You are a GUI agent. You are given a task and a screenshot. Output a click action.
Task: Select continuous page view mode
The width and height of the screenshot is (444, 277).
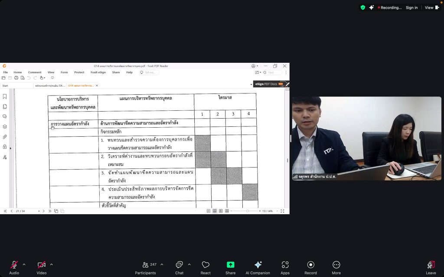(x=215, y=211)
